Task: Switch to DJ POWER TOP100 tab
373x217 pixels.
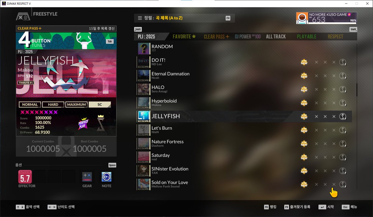Action: click(248, 36)
